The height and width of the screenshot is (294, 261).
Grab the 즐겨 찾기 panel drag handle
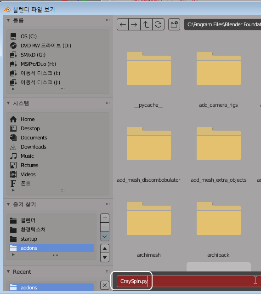pos(107,204)
